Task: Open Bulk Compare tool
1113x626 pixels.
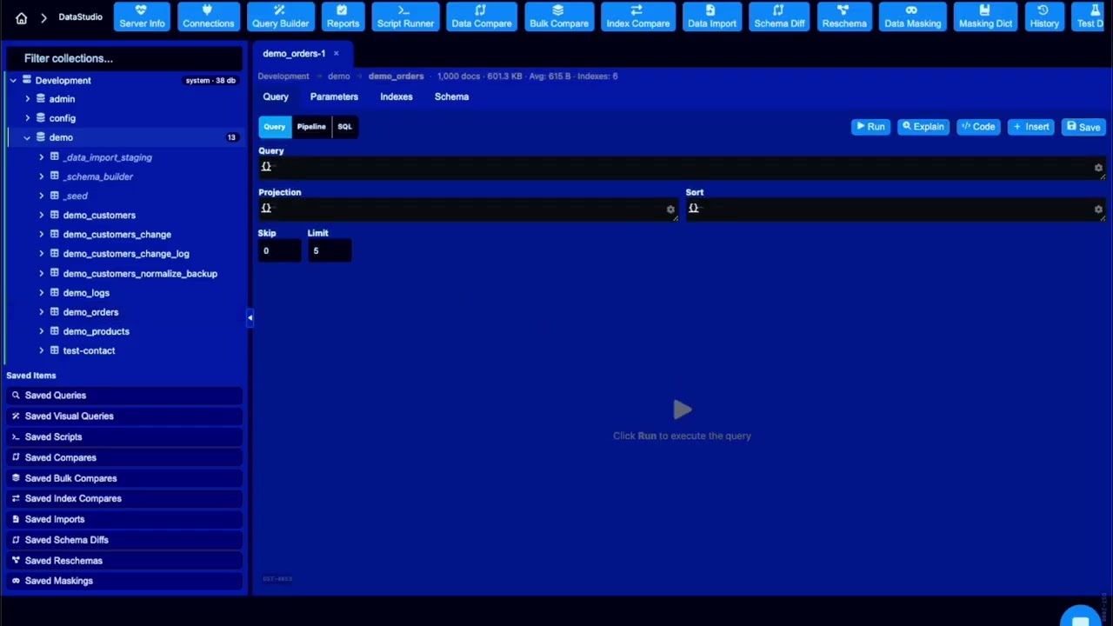Action: 558,17
